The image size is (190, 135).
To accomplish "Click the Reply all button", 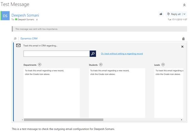I will [x=174, y=14].
